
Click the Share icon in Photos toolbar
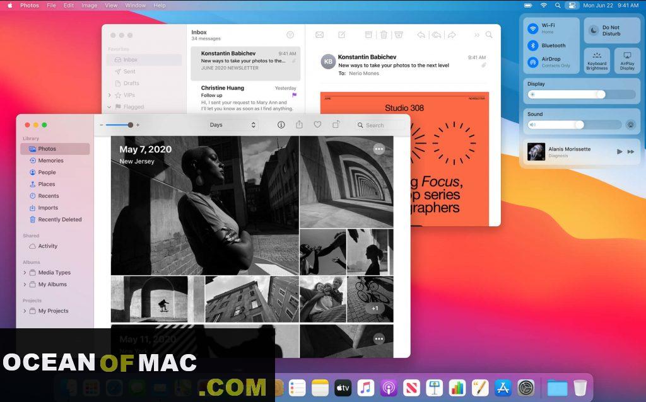click(x=299, y=124)
